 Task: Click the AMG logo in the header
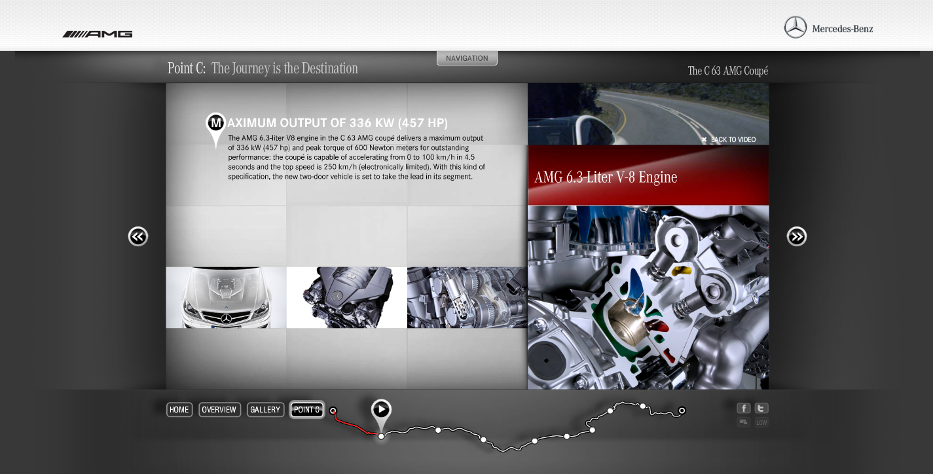pos(98,34)
